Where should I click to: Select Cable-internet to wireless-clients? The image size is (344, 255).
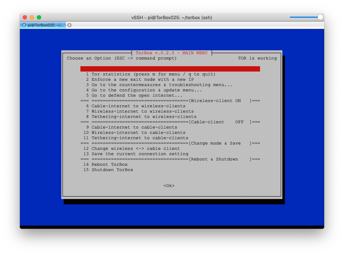coord(170,106)
